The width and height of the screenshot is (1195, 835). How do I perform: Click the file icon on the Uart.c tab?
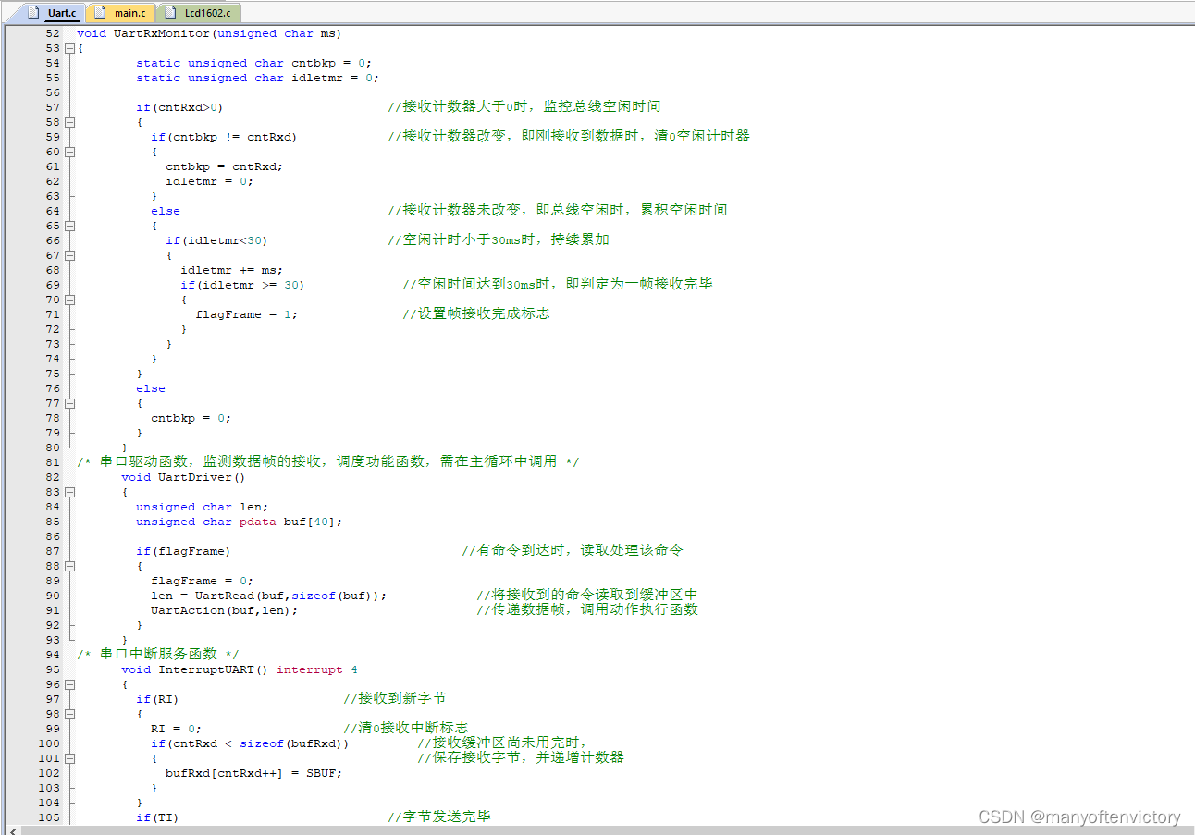point(34,13)
